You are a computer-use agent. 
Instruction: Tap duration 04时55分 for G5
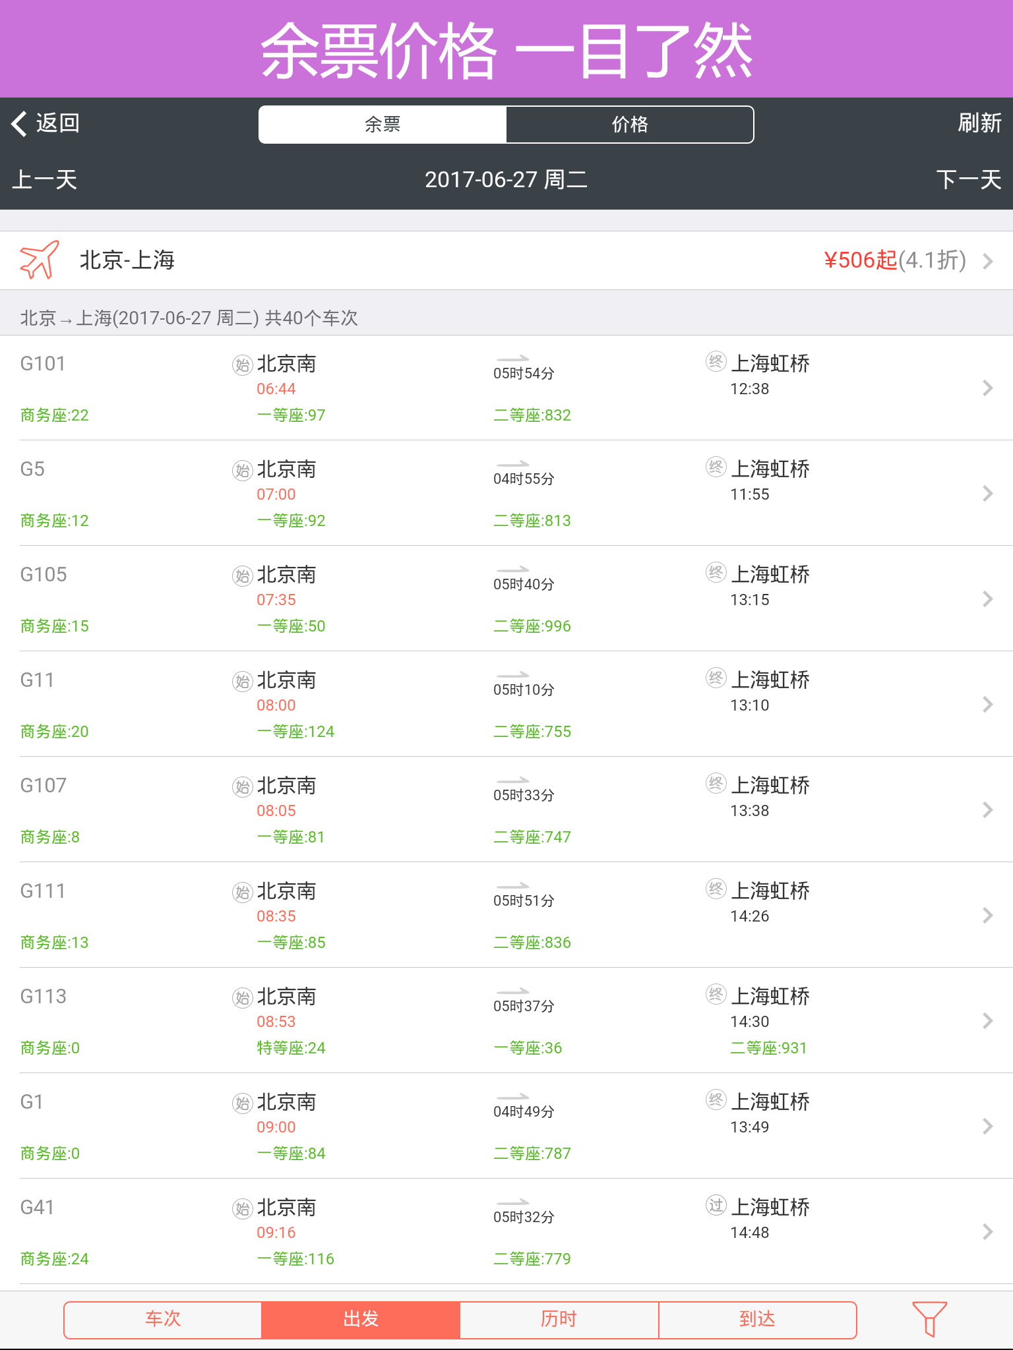tap(524, 479)
